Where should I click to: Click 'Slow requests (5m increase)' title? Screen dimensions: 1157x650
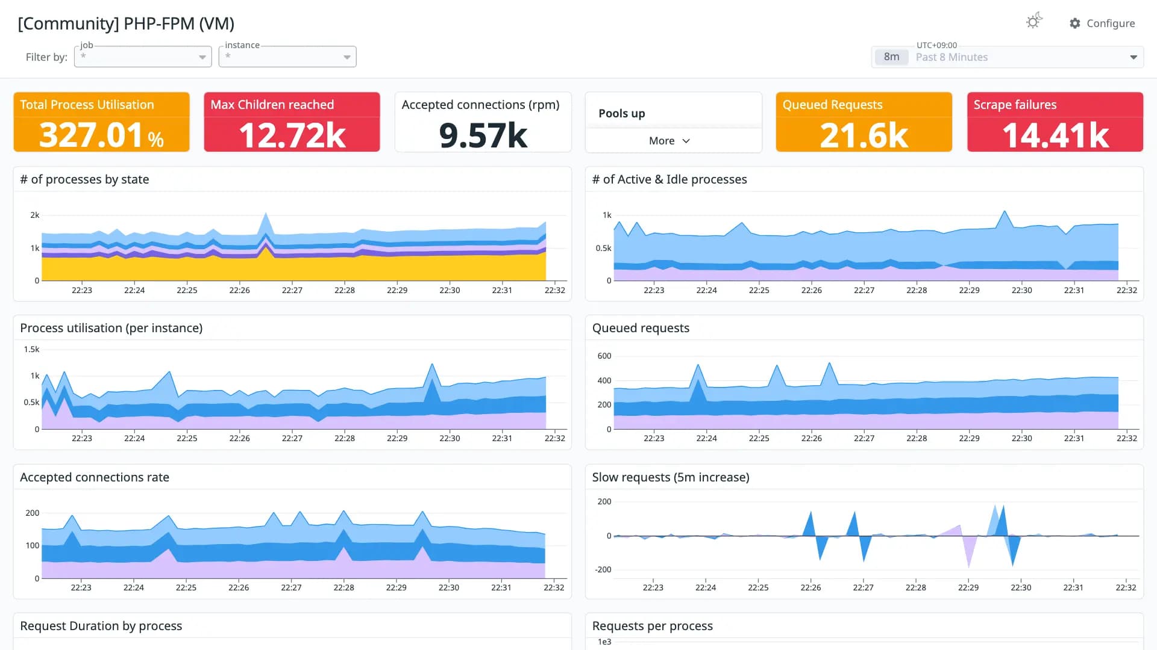tap(671, 477)
